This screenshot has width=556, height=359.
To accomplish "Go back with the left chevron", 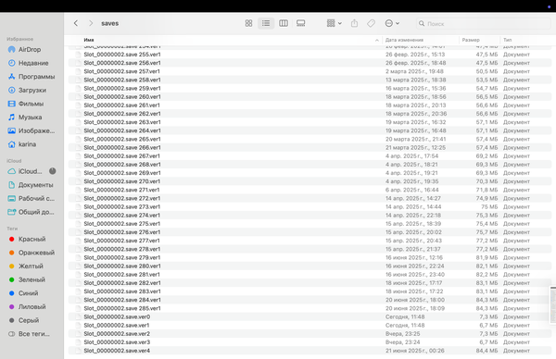I will (x=76, y=23).
